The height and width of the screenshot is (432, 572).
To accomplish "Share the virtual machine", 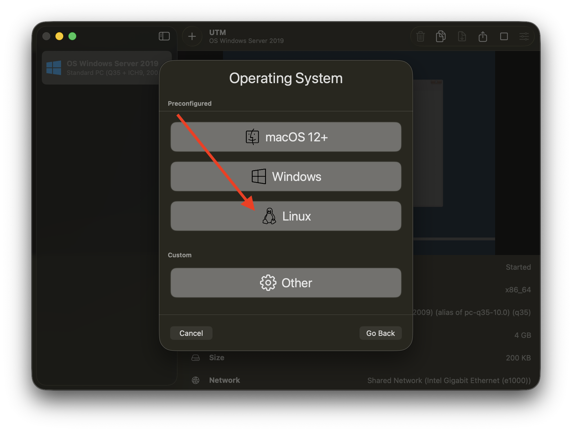I will 483,36.
